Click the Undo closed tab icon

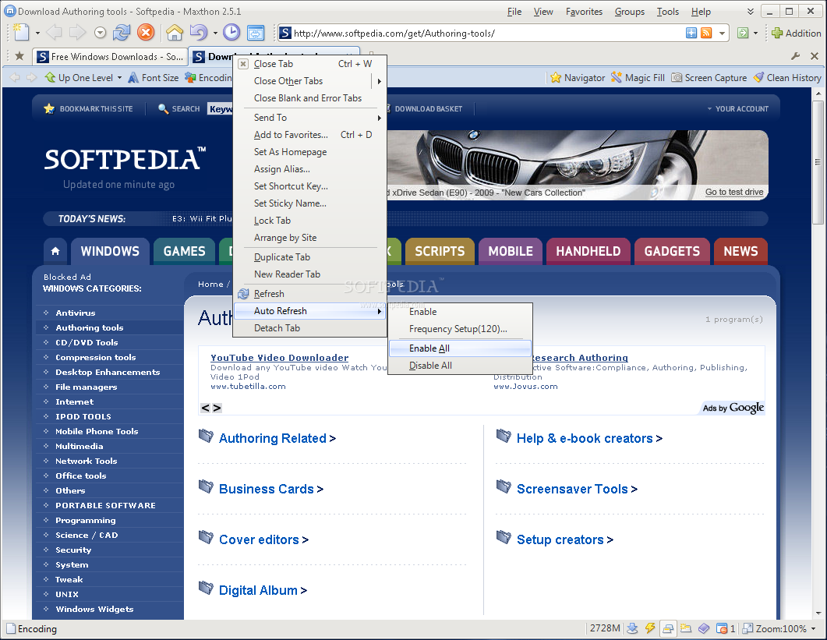(x=199, y=33)
